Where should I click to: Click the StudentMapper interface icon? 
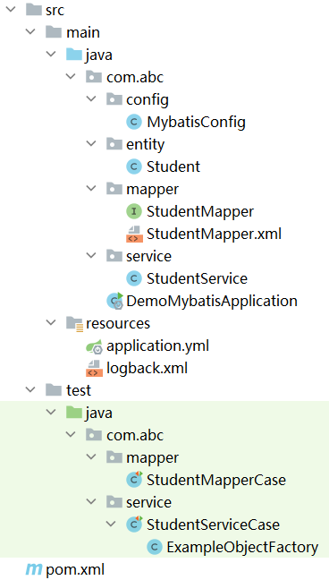click(134, 211)
